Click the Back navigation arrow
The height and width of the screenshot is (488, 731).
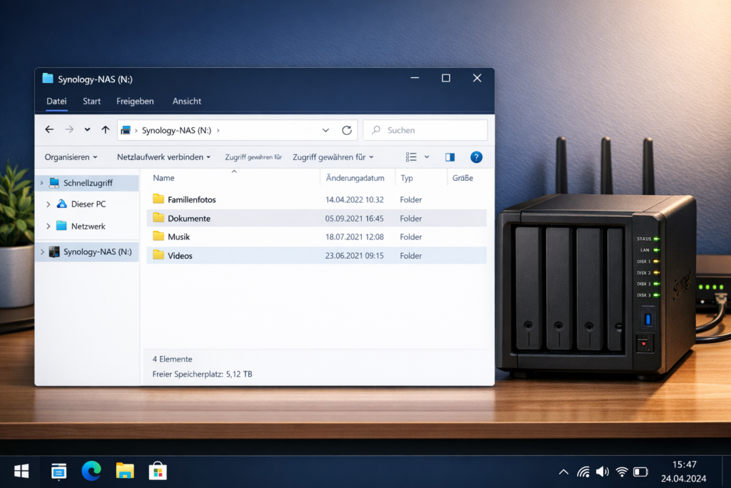(49, 130)
